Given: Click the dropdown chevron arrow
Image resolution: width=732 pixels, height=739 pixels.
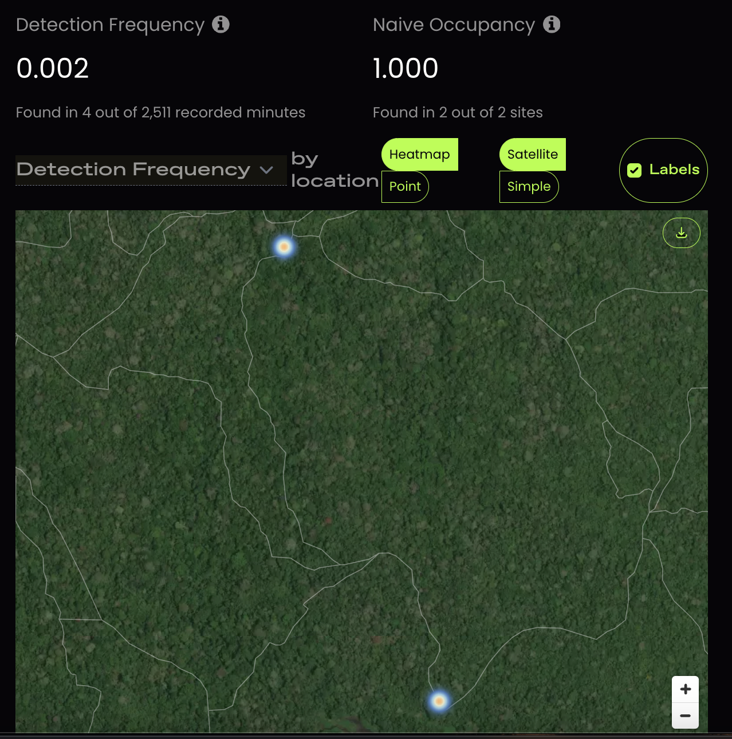Looking at the screenshot, I should [x=266, y=170].
